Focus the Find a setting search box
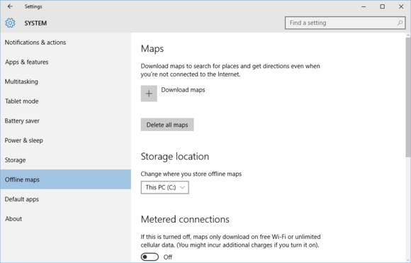The image size is (411, 263). pos(345,23)
